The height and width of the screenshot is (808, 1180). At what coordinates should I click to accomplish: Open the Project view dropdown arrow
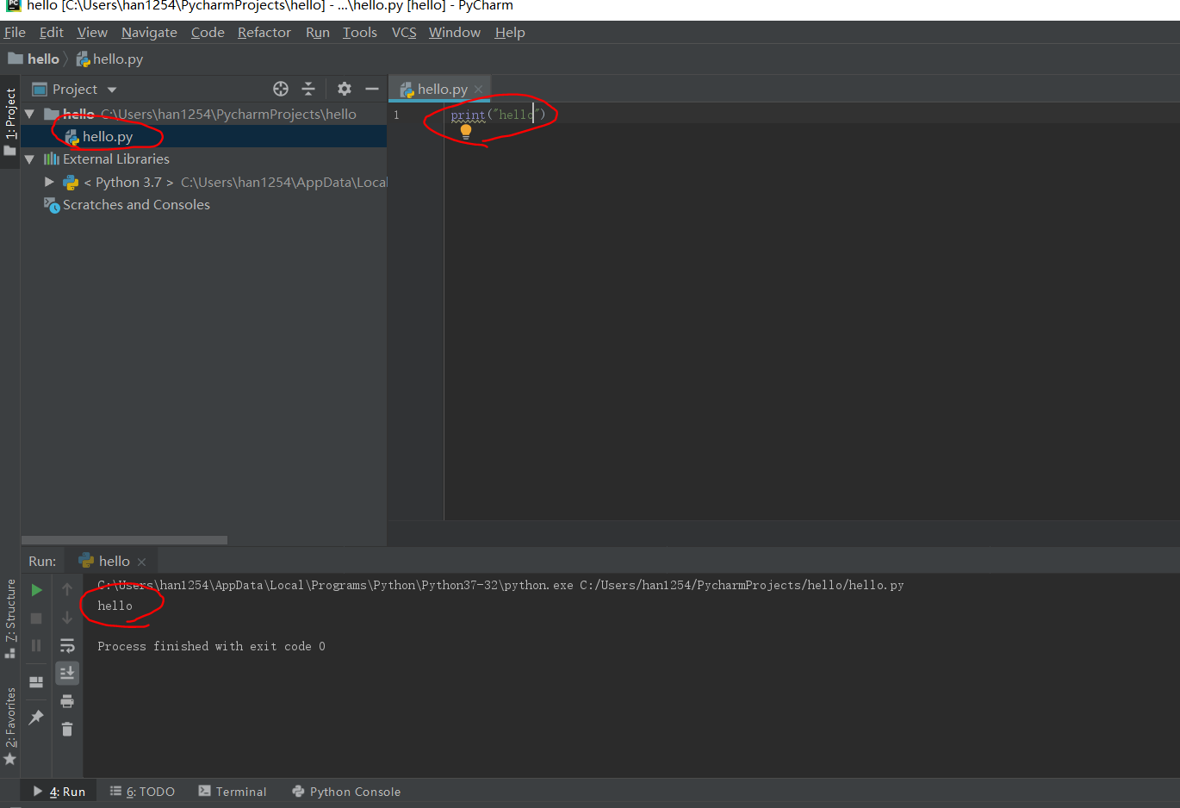point(112,90)
